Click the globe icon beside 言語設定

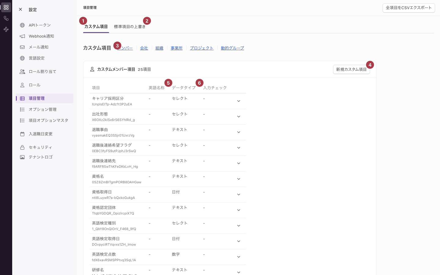[x=22, y=58]
